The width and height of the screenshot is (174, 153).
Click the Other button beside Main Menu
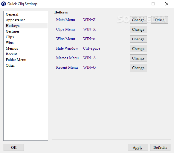(x=159, y=20)
